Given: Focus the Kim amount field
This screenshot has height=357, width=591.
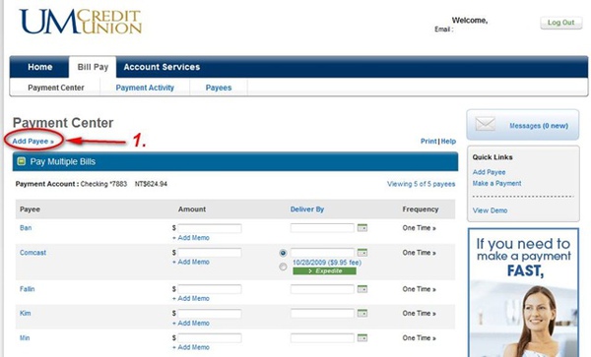Looking at the screenshot, I should (210, 313).
